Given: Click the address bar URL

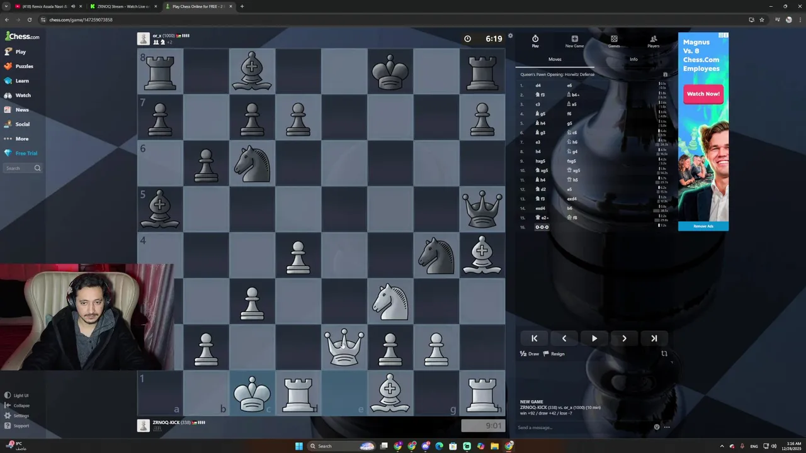Looking at the screenshot, I should 81,20.
